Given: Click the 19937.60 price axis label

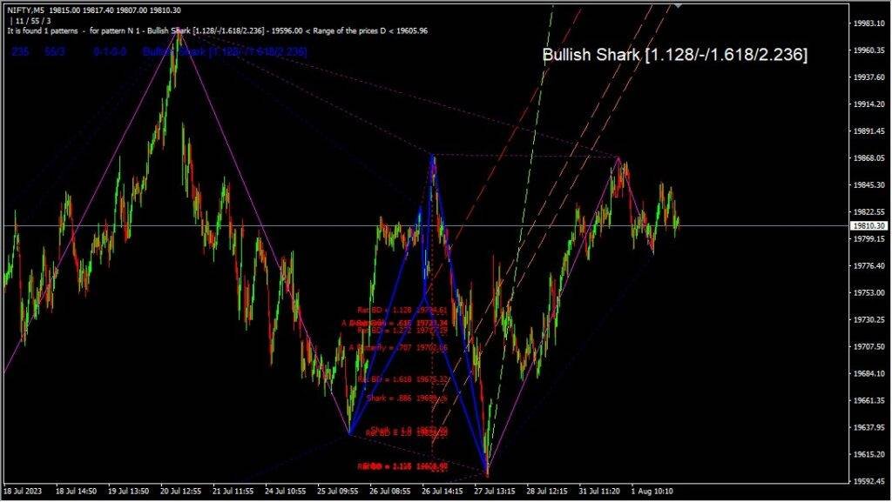Looking at the screenshot, I should coord(868,77).
